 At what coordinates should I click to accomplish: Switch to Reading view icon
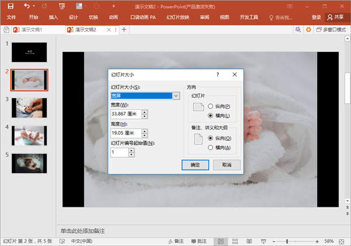tap(249, 241)
